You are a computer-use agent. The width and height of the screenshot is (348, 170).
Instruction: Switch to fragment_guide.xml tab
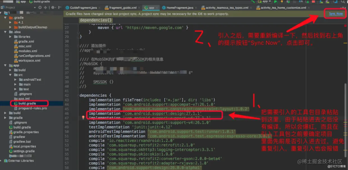(x=121, y=8)
